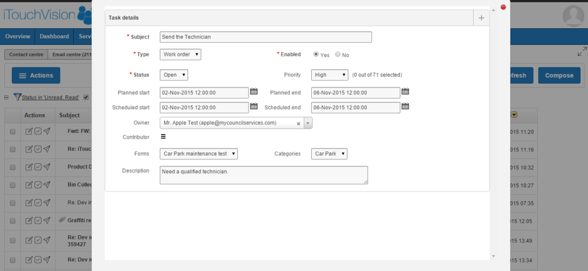
Task: Click the checkmark icon on the Bin Collec row
Action: point(38,185)
